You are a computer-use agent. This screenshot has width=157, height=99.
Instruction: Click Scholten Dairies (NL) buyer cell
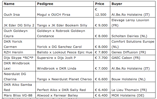pos(133,33)
